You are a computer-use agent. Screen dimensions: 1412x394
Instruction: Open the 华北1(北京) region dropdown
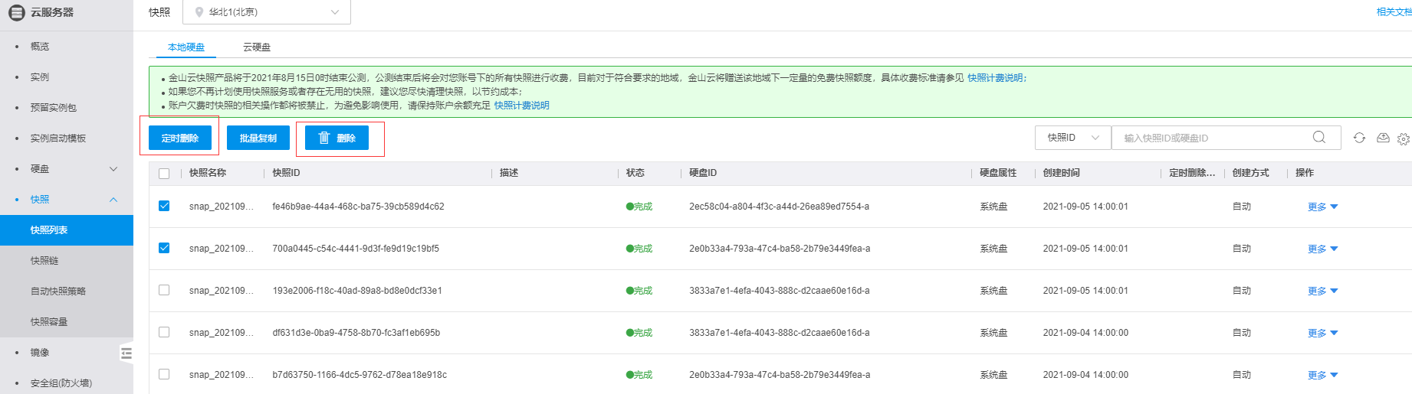pyautogui.click(x=266, y=12)
